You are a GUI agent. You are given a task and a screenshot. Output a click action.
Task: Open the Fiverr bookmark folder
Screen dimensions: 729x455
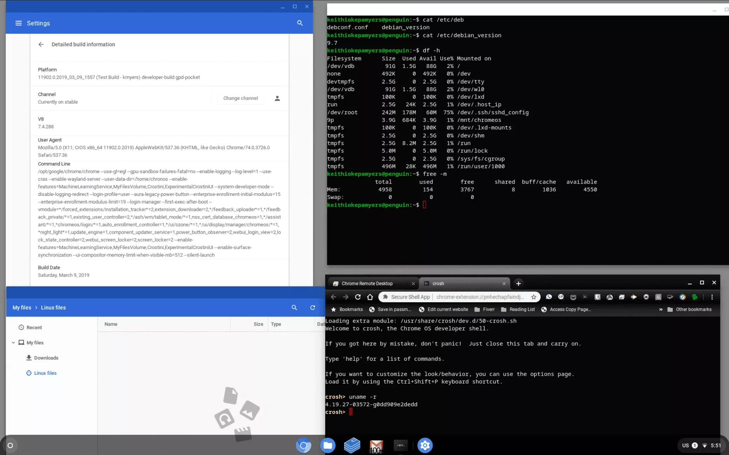[x=484, y=310]
